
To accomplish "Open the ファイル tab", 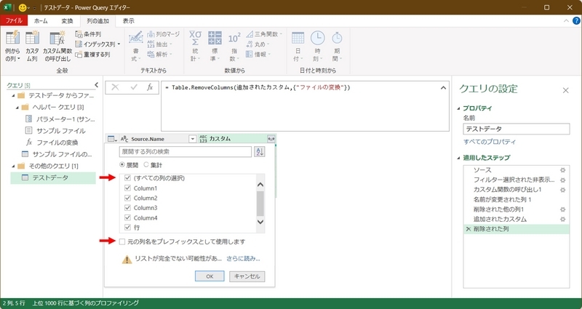I will click(14, 21).
